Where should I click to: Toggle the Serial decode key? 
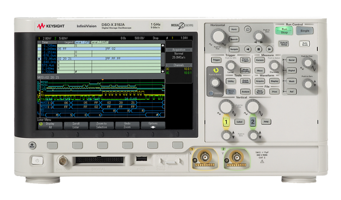(292, 60)
